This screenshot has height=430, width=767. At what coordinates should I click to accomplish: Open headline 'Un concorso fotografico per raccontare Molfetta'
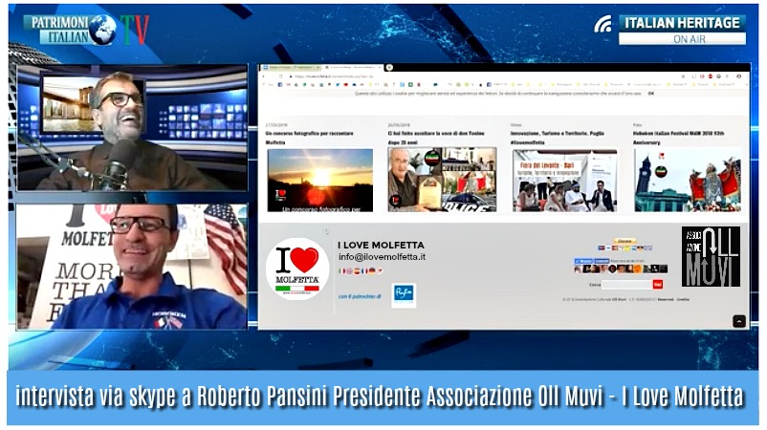point(309,138)
